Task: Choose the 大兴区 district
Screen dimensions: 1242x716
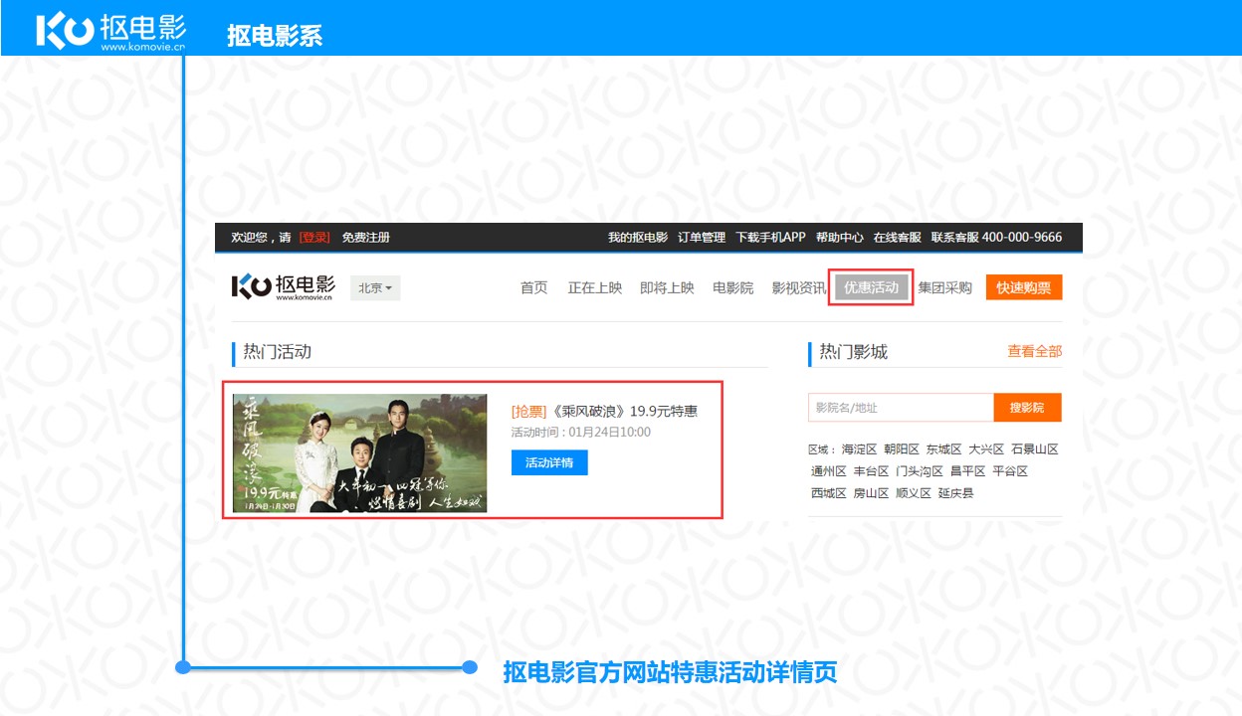Action: [x=986, y=449]
